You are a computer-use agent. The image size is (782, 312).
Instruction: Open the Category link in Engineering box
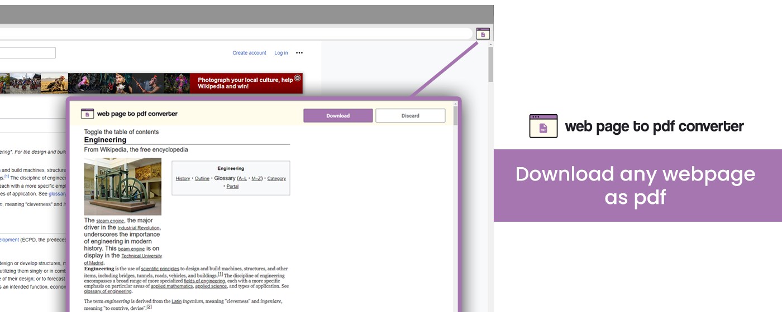click(276, 179)
